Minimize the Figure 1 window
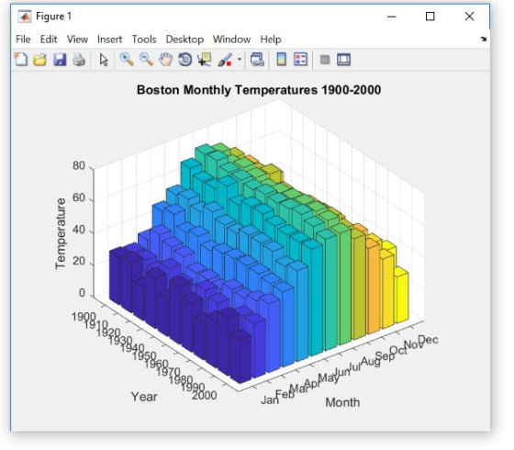 point(392,17)
